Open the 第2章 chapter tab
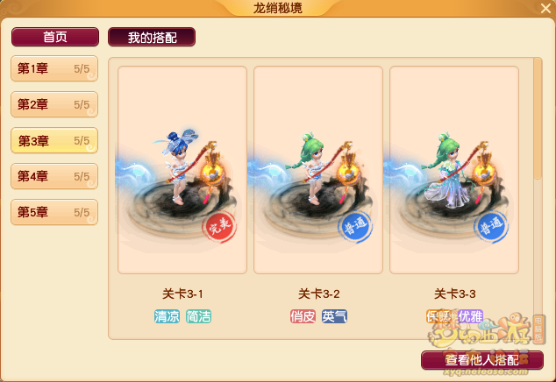The image size is (556, 382). [x=54, y=104]
